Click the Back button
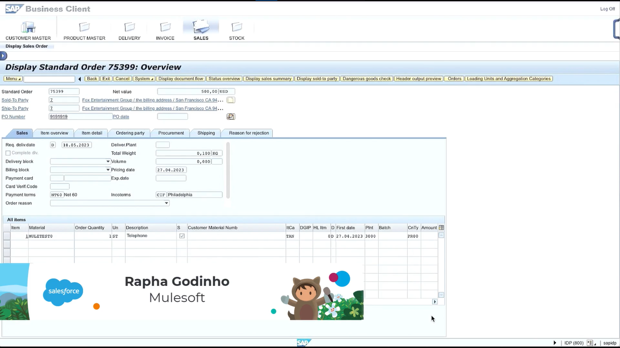This screenshot has width=620, height=348. (x=92, y=79)
